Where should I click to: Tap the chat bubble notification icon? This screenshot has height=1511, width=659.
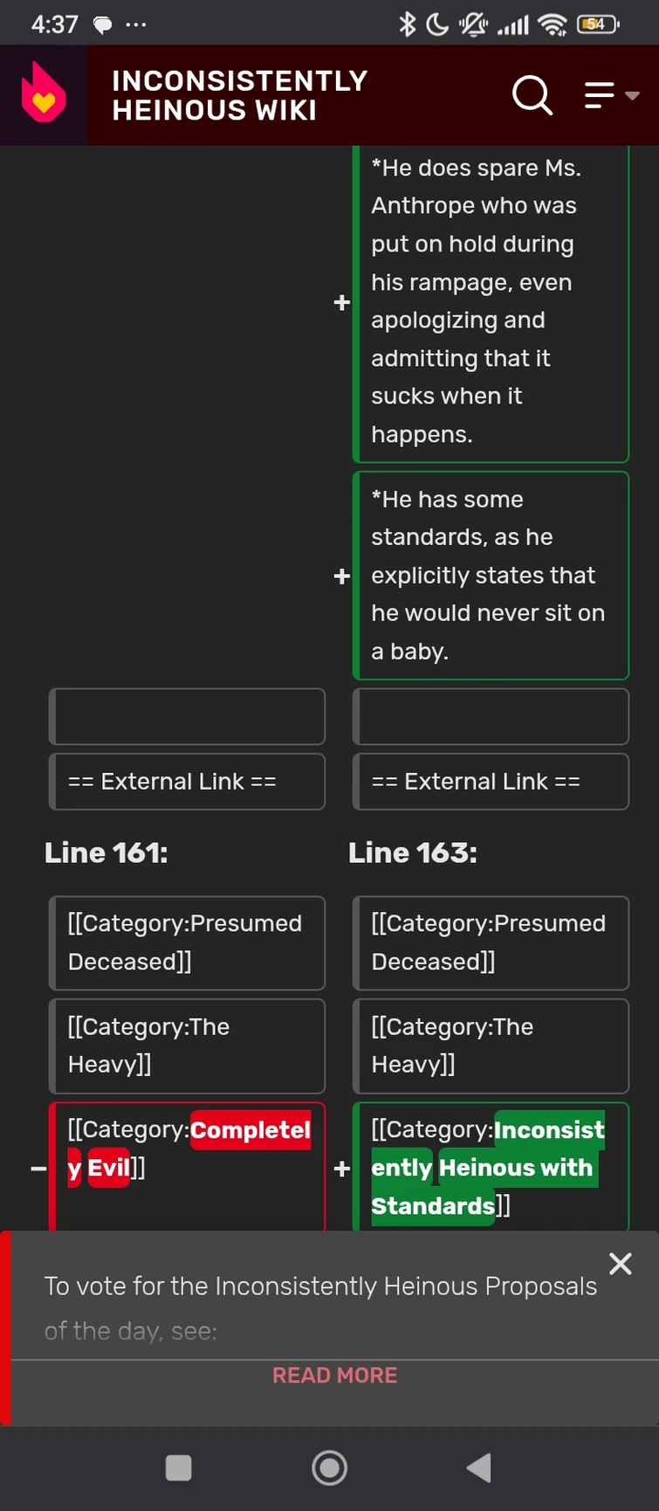pyautogui.click(x=103, y=24)
